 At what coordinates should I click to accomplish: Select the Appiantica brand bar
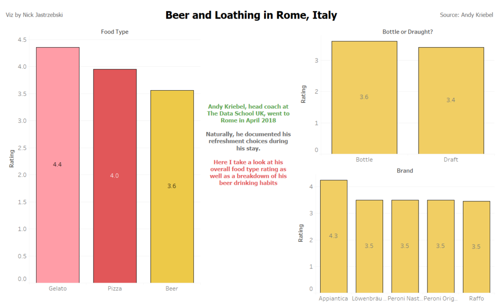click(x=333, y=236)
